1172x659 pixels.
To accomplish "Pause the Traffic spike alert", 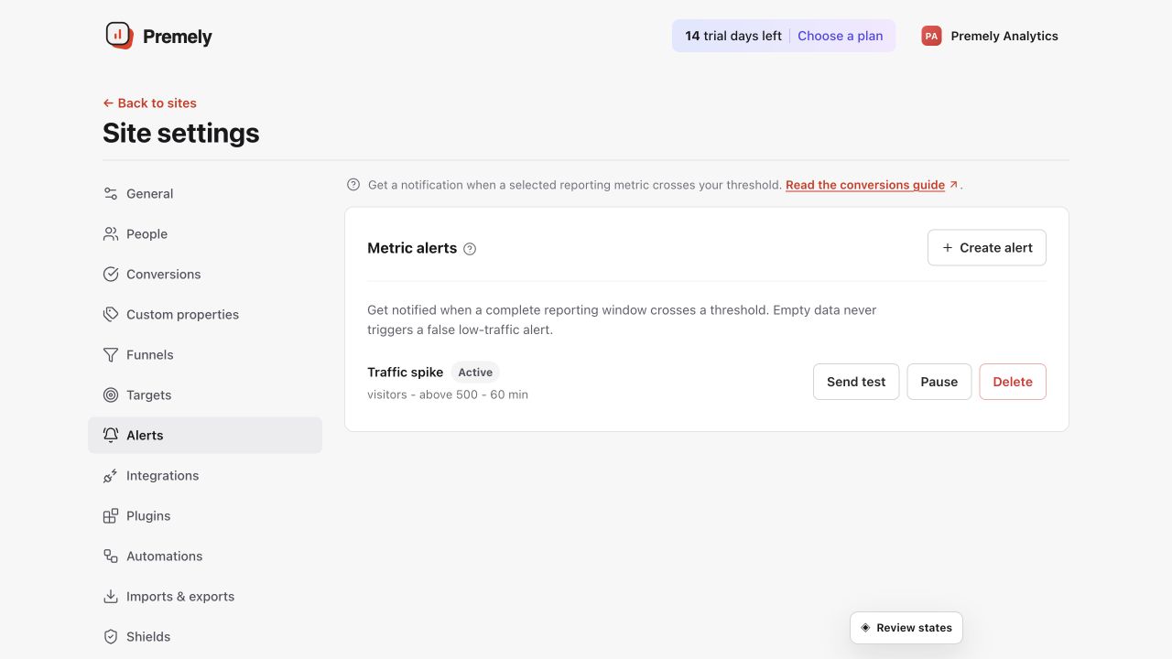I will [x=939, y=382].
